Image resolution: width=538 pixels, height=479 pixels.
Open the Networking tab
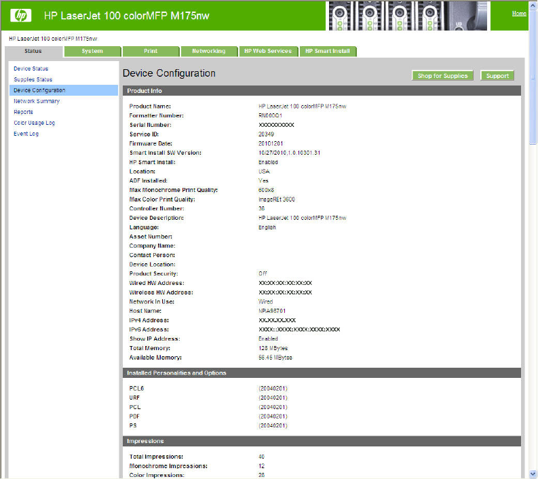pyautogui.click(x=209, y=51)
